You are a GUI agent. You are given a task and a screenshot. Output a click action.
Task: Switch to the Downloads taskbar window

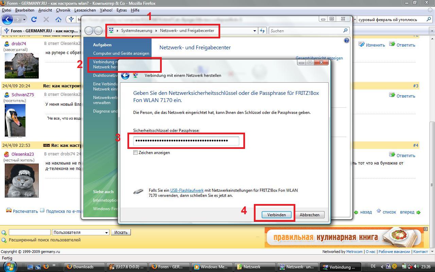[85, 267]
